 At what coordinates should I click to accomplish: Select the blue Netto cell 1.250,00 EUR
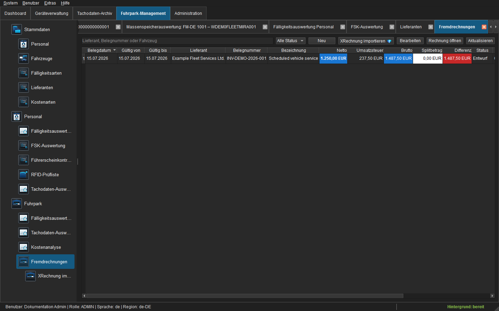pyautogui.click(x=333, y=58)
